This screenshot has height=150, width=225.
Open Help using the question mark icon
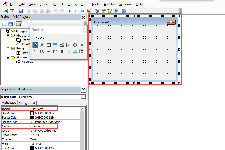pos(124,11)
